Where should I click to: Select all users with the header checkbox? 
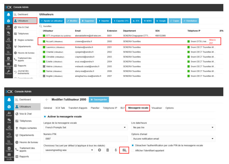coord(40,31)
